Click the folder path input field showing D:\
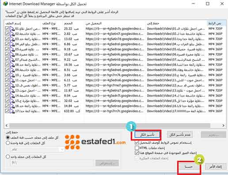This screenshot has height=175, width=228. (x=52, y=163)
